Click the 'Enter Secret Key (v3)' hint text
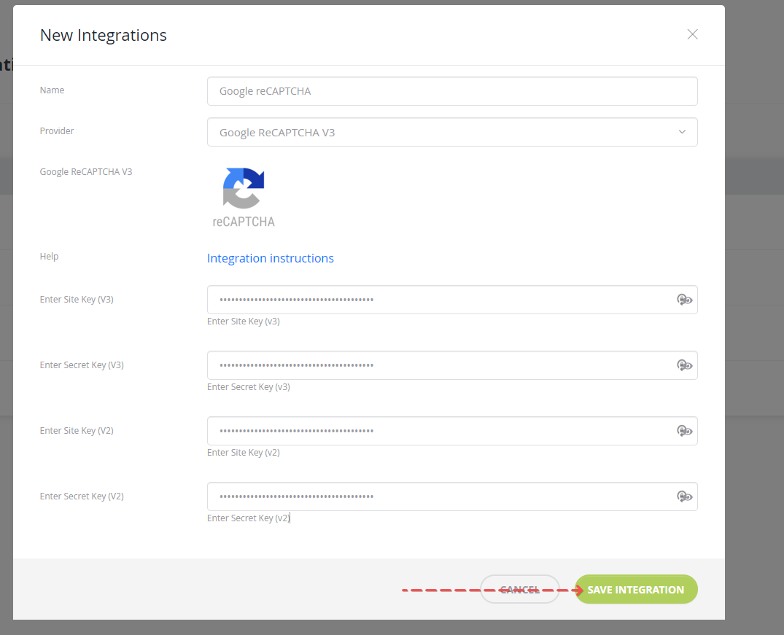This screenshot has width=784, height=635. tap(249, 387)
